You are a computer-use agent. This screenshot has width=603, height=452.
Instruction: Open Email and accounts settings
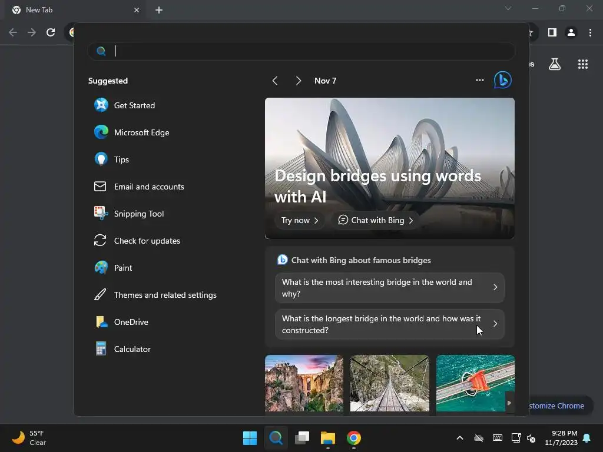(139, 187)
